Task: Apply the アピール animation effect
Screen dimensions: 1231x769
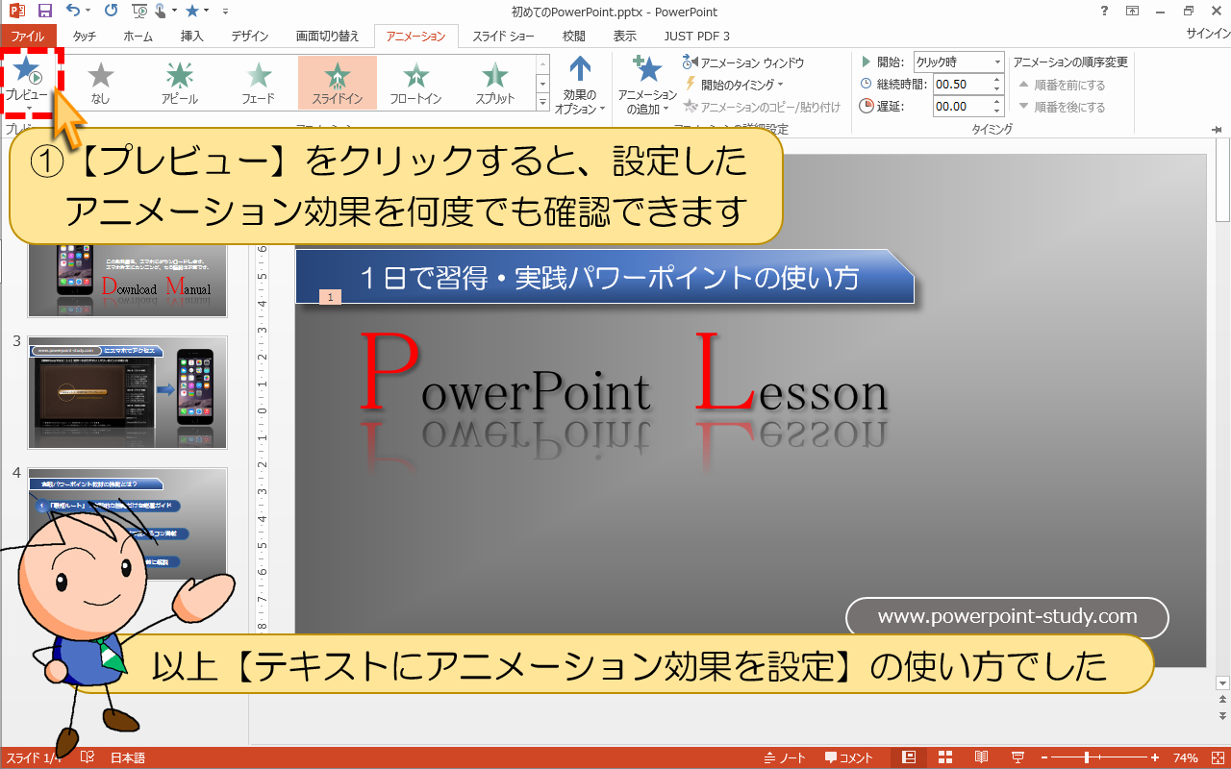Action: (179, 82)
